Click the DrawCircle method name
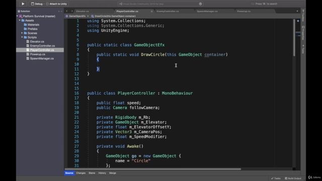The width and height of the screenshot is (322, 181). [153, 55]
